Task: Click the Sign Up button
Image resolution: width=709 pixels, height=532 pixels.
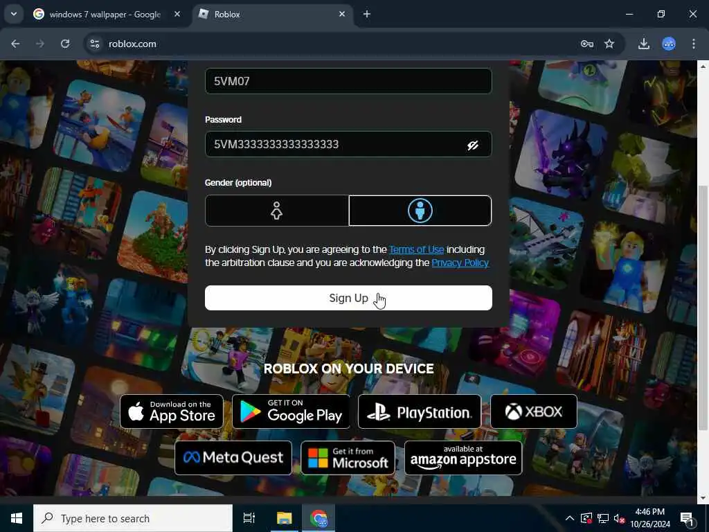Action: 348,298
